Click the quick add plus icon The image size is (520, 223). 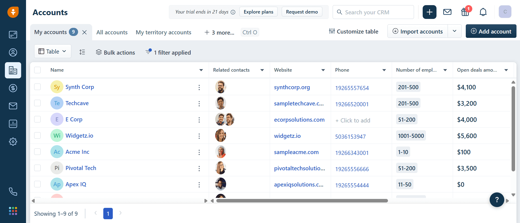pyautogui.click(x=429, y=12)
